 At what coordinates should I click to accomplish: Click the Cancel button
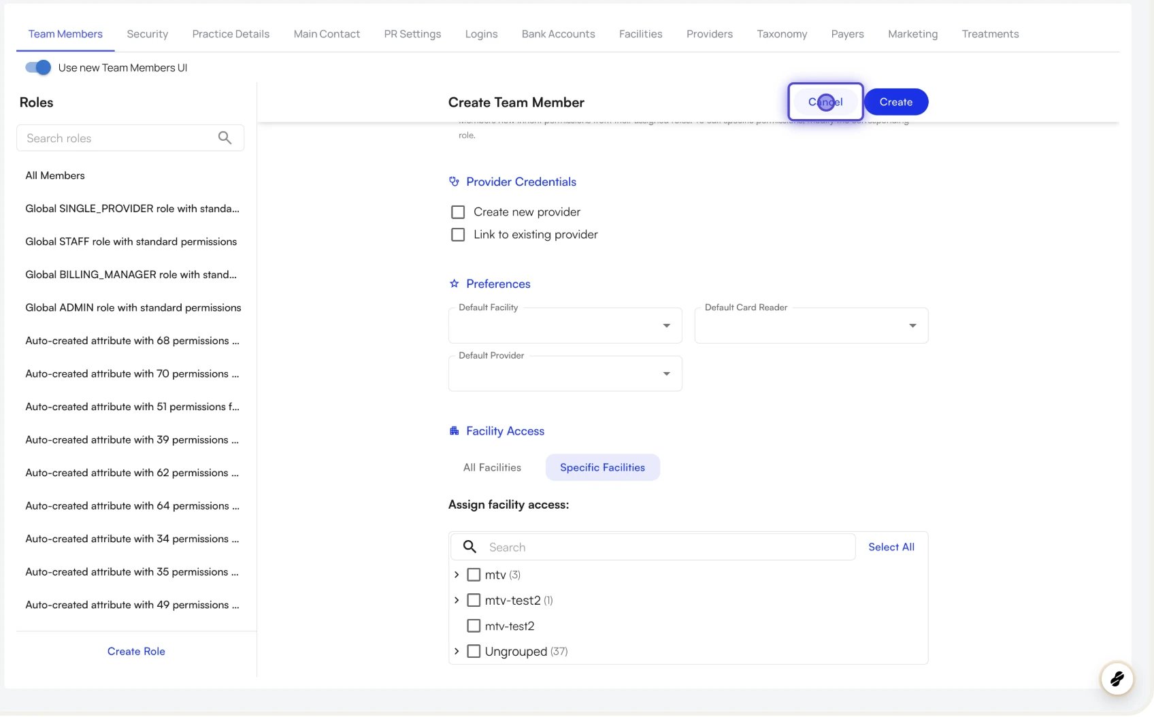[x=825, y=102]
